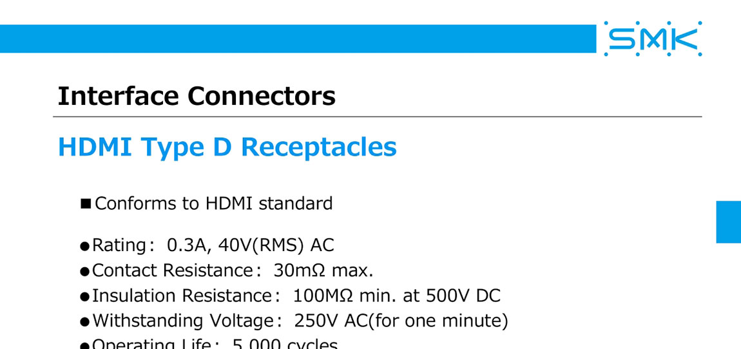Click the bullet beside Withstanding Voltage
The image size is (741, 349).
[84, 321]
